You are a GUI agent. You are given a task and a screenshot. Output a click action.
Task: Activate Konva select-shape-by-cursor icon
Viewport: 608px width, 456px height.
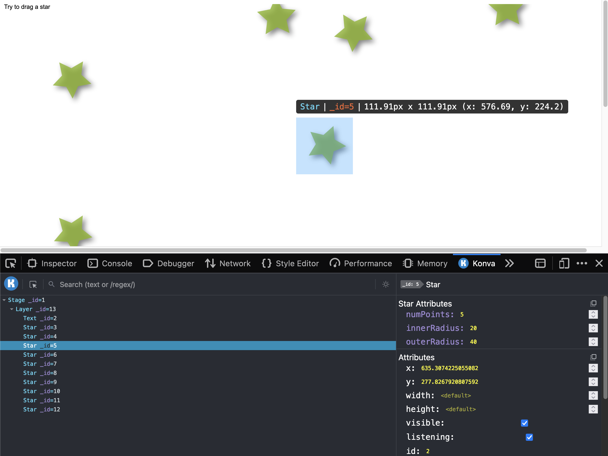point(33,284)
